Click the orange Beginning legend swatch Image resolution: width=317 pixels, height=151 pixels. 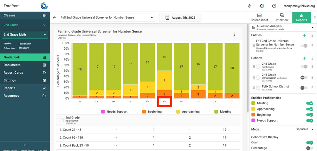coord(144,112)
